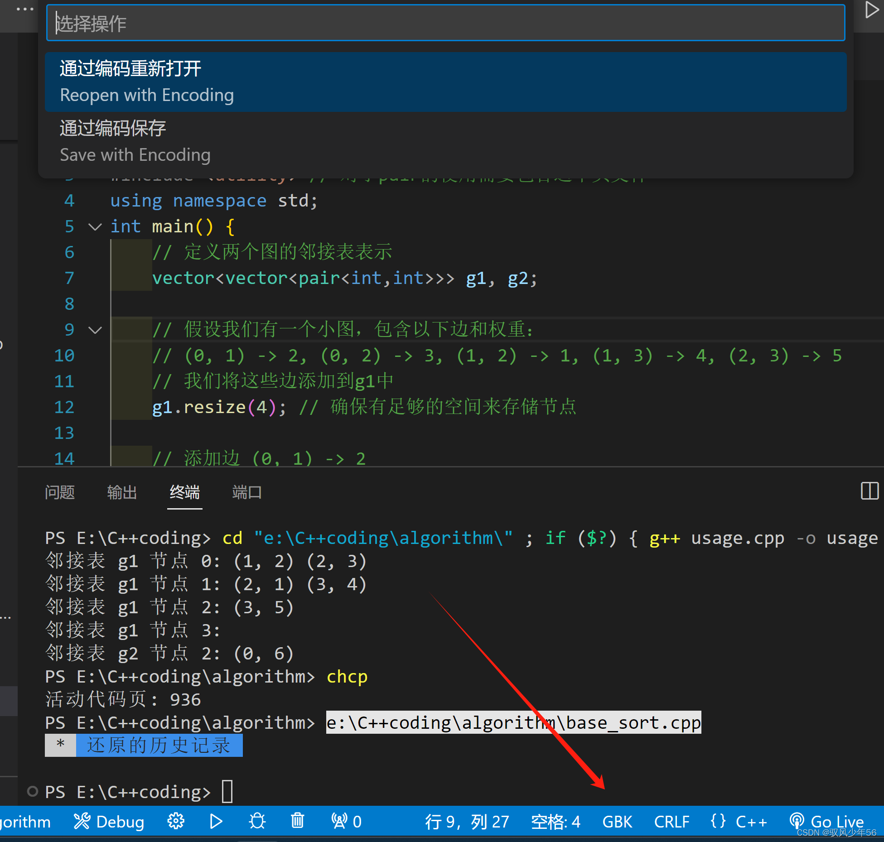Open the C++ language mode selector
The height and width of the screenshot is (842, 884).
(751, 821)
